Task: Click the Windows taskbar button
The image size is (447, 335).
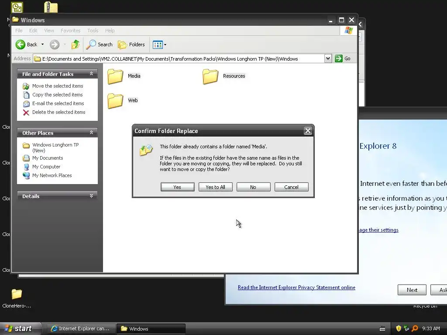Action: [151, 329]
